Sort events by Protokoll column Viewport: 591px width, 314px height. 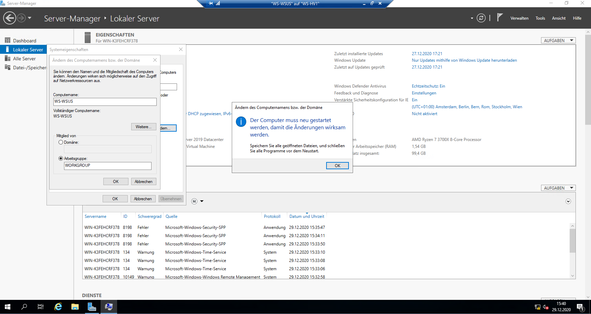point(272,216)
